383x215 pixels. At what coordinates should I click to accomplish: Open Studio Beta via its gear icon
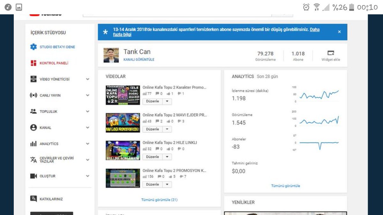[x=34, y=47]
